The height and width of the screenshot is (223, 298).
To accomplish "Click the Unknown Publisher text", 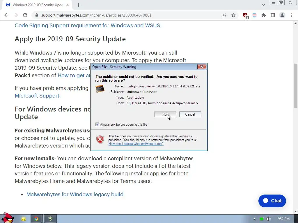I will (142, 92).
